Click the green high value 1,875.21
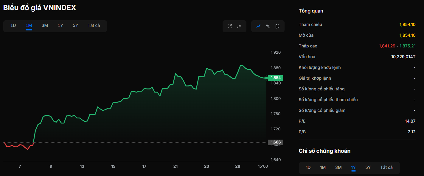 click(407, 46)
